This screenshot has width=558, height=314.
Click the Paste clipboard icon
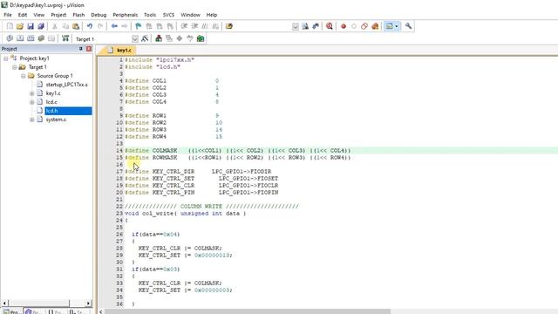coord(76,26)
